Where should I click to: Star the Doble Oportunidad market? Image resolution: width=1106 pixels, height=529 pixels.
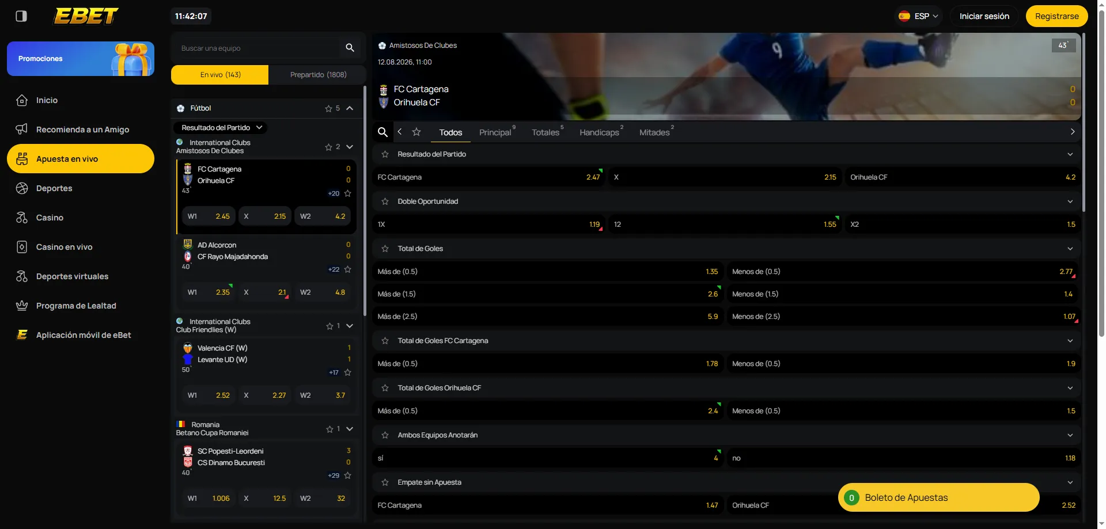385,201
